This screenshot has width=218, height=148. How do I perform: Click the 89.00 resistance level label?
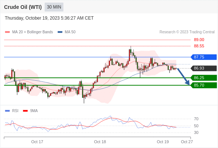pos(199,40)
